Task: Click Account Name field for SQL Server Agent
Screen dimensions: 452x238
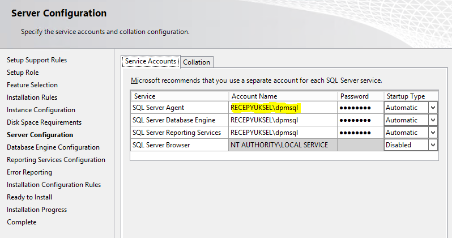Action: tap(283, 108)
